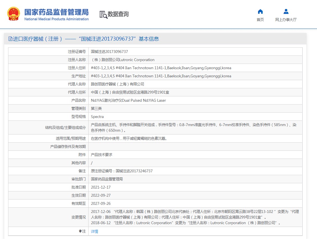The height and width of the screenshot is (239, 317).
Task: Click the 第三类 category value
Action: 96,108
